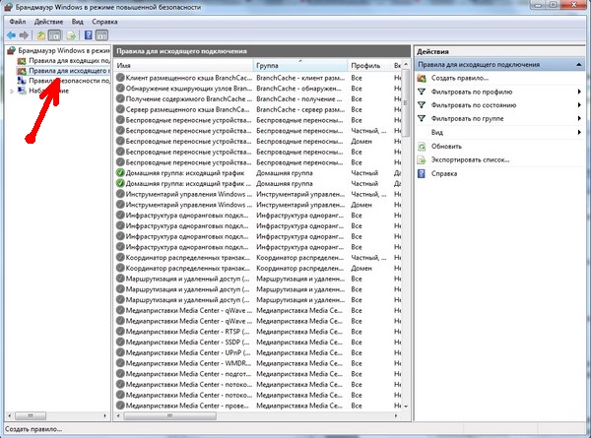Image resolution: width=591 pixels, height=438 pixels.
Task: Sort by the Имя column header
Action: click(183, 66)
